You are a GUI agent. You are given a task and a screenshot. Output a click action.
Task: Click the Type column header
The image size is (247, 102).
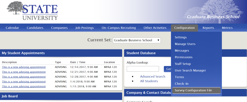click(x=58, y=62)
